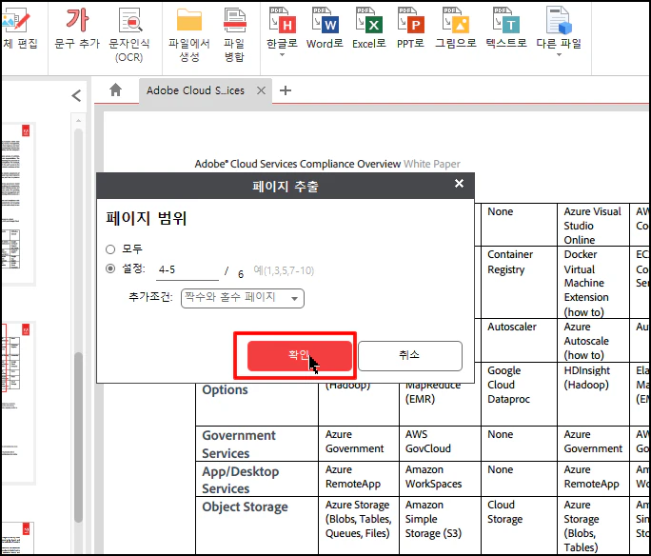Open the 짝수와 홀수 페이지 dropdown
This screenshot has width=651, height=556.
243,298
